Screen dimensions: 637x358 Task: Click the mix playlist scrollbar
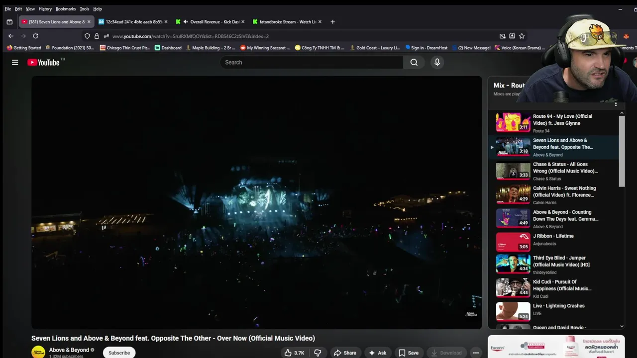point(622,151)
